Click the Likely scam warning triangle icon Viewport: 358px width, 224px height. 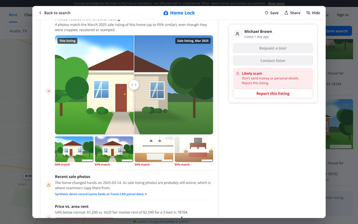point(238,73)
